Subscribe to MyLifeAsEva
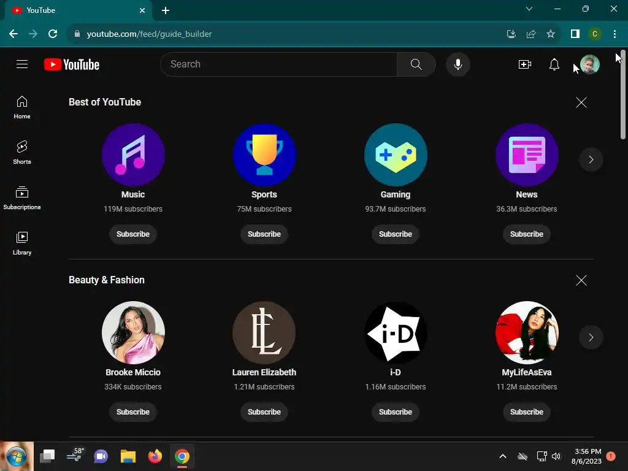Viewport: 628px width, 471px height. [527, 412]
